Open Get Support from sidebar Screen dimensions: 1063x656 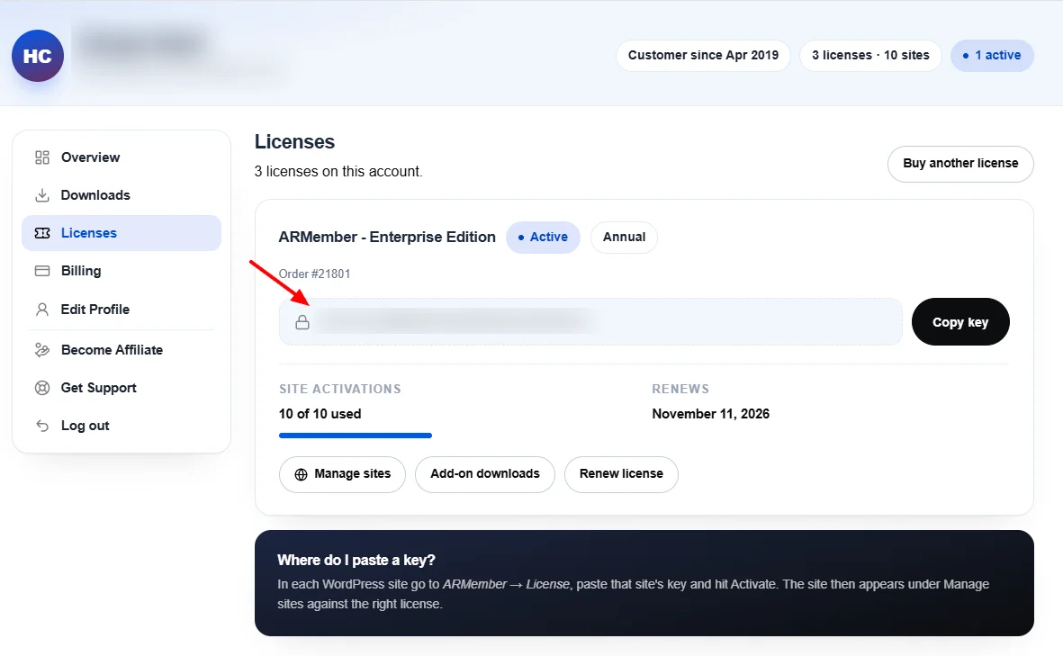pos(122,388)
